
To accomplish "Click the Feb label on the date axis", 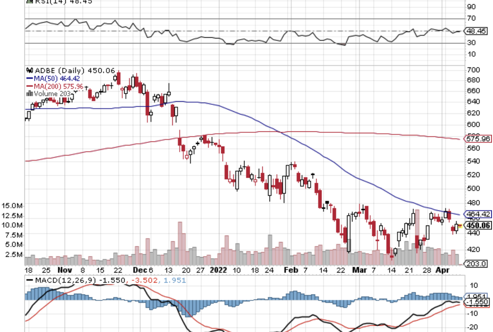I will click(289, 269).
